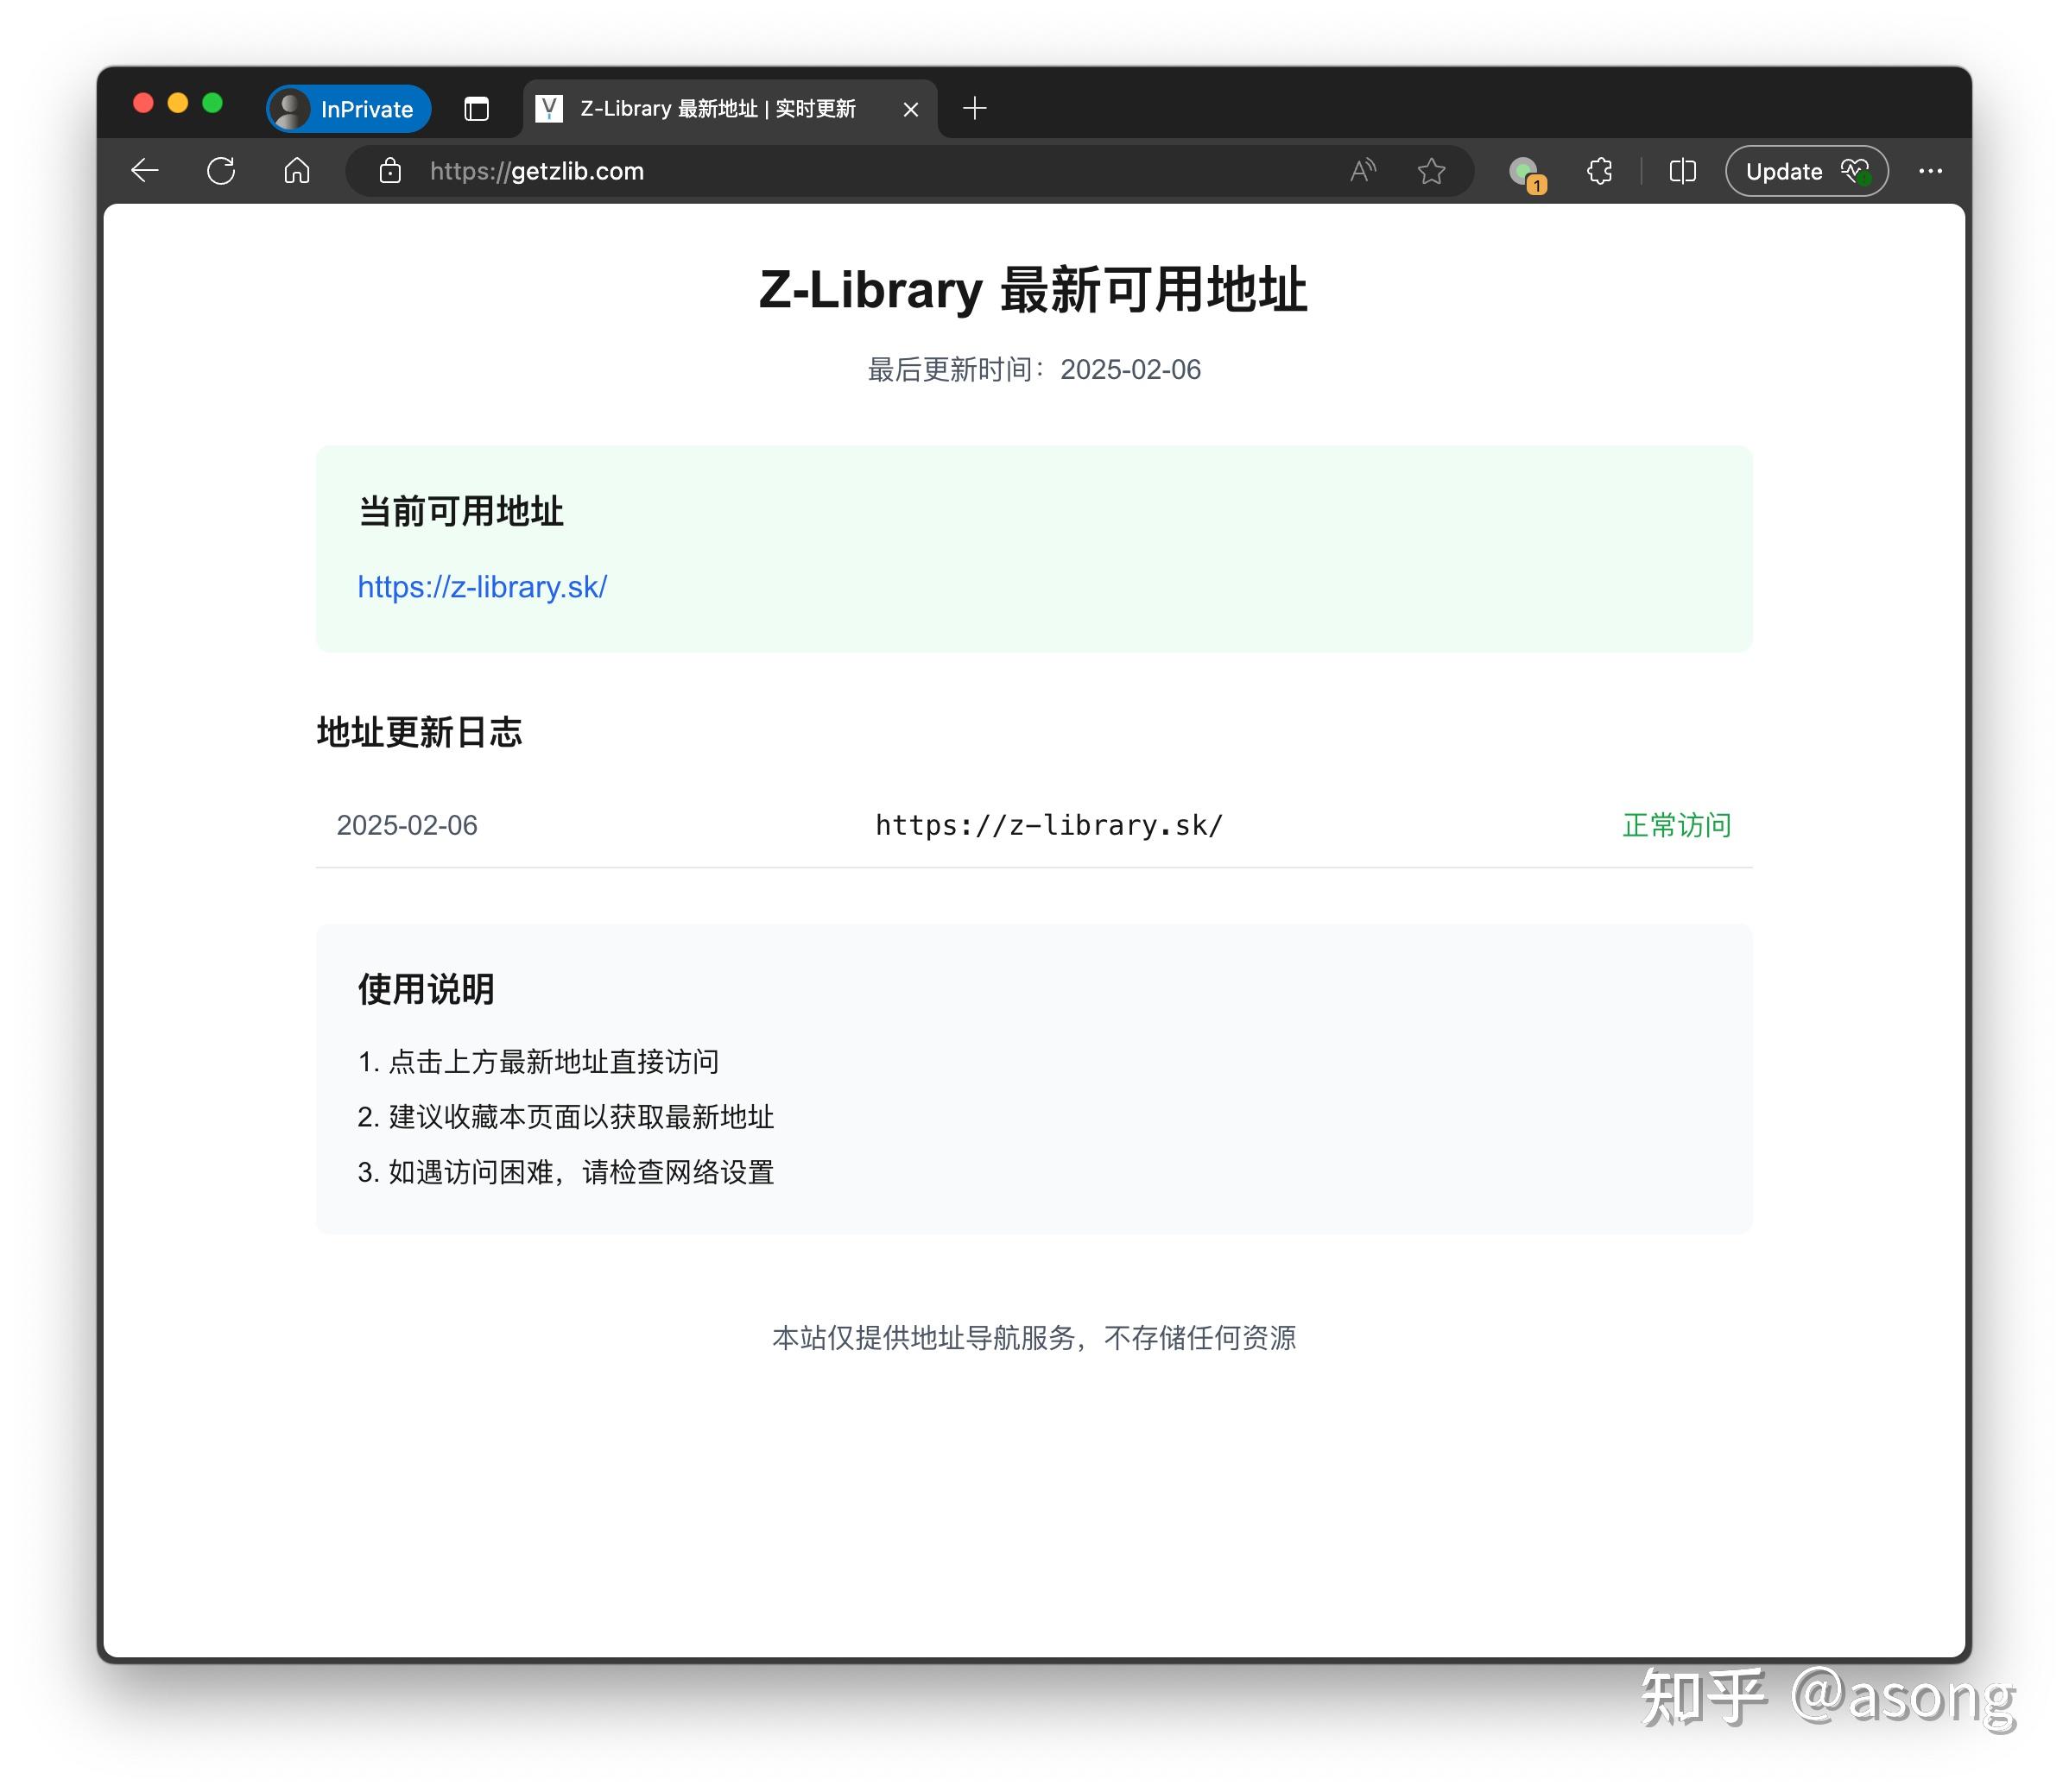Open the tab actions icon left of the tab
This screenshot has width=2069, height=1792.
(x=478, y=108)
